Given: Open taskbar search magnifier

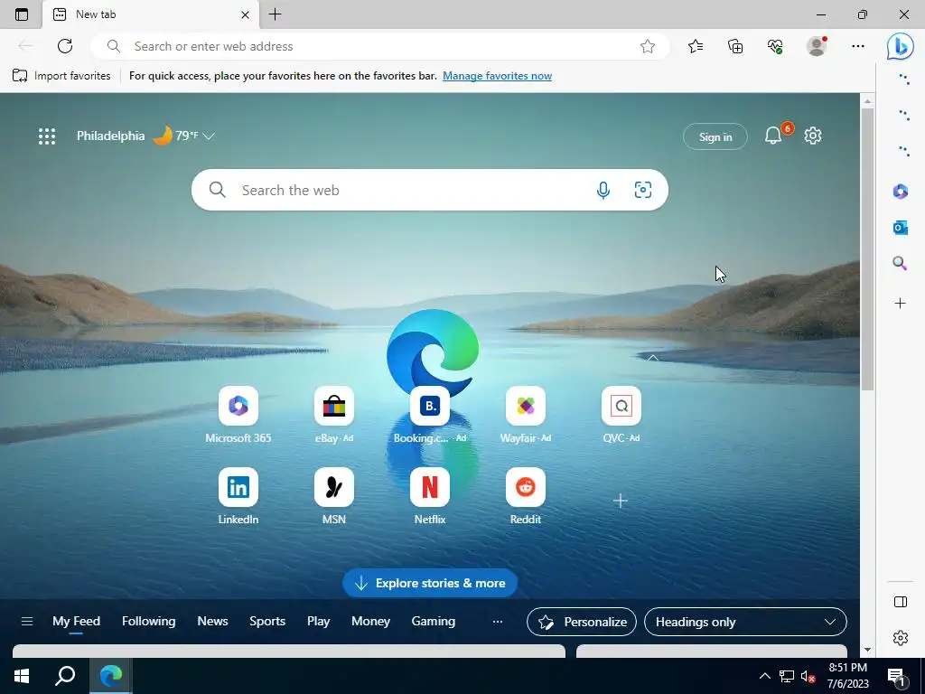Looking at the screenshot, I should (x=65, y=676).
